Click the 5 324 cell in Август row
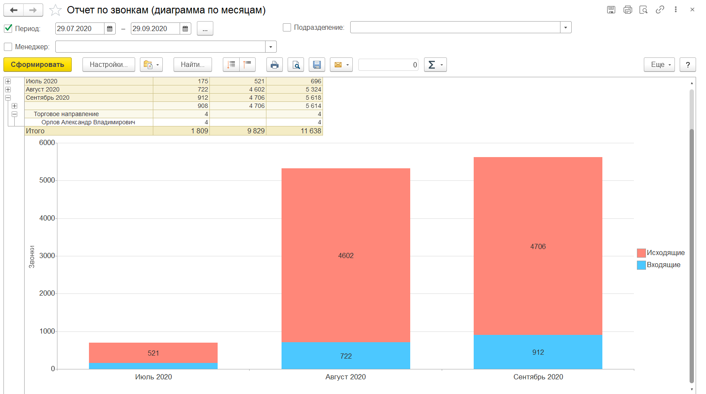The height and width of the screenshot is (394, 706). click(x=294, y=89)
